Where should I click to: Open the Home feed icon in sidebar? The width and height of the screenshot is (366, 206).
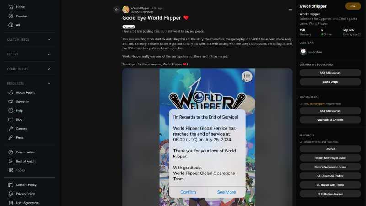pos(11,7)
